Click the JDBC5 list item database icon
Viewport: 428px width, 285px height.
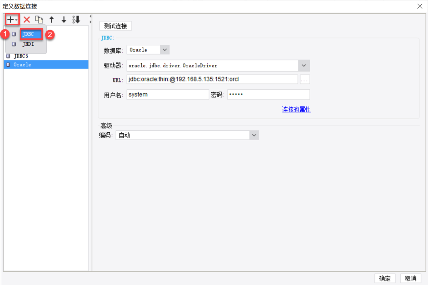[8, 56]
